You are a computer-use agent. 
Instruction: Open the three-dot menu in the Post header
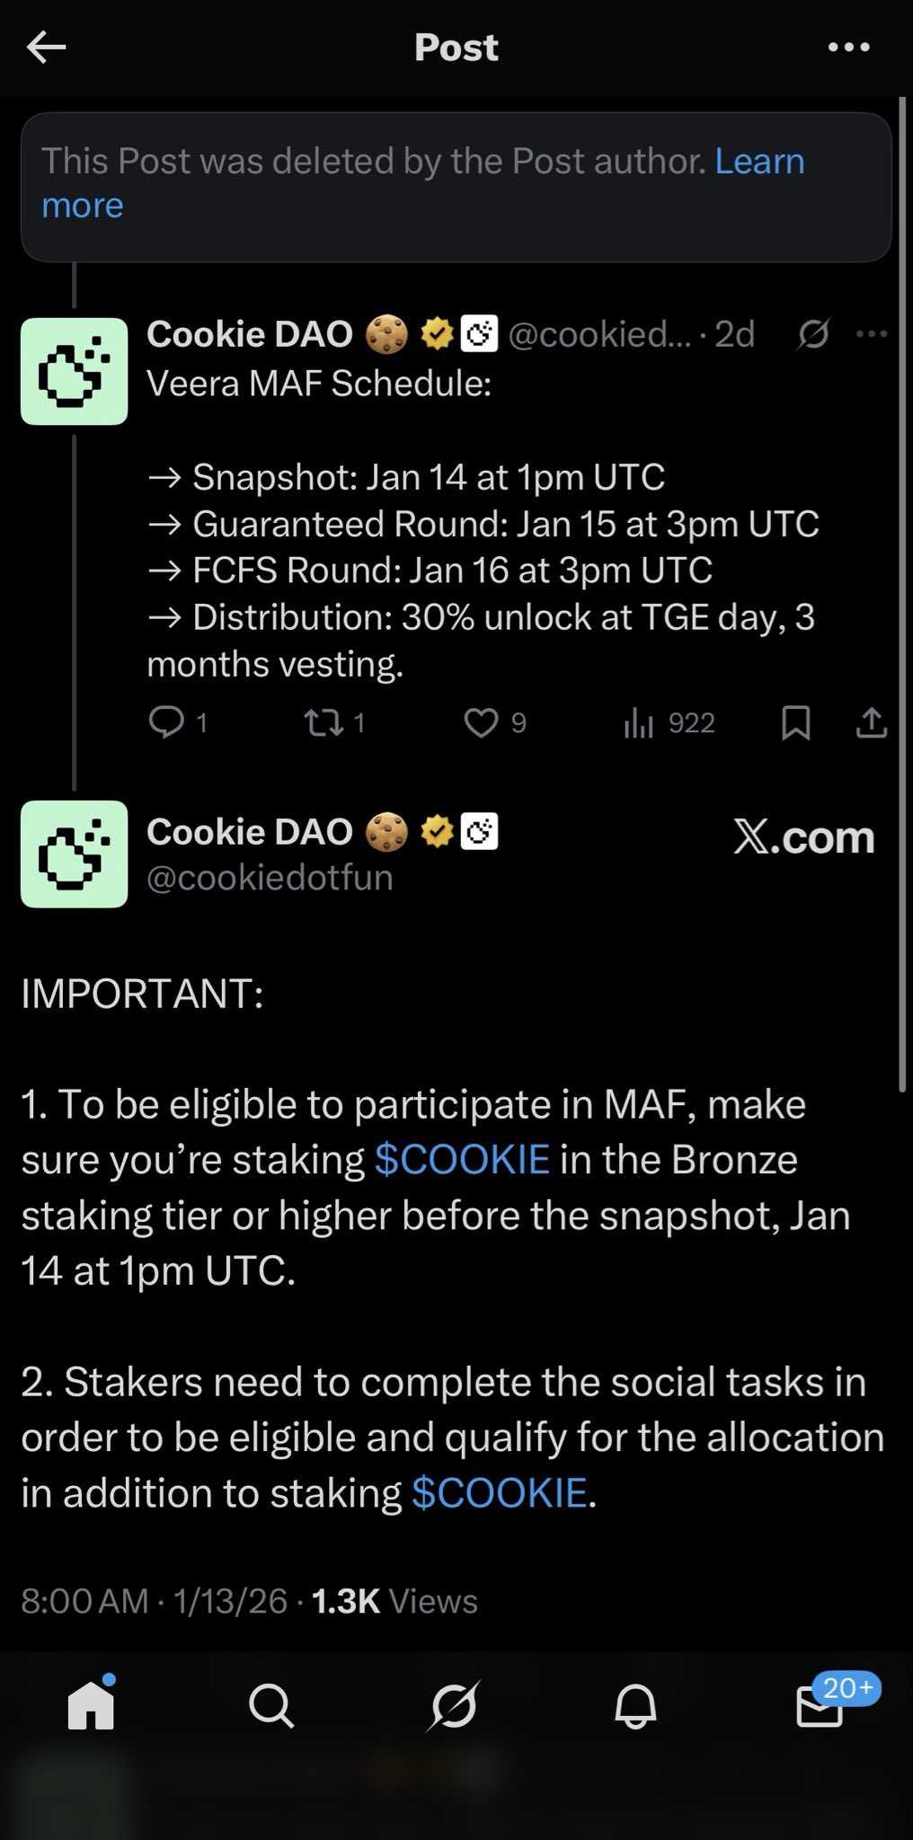[848, 48]
